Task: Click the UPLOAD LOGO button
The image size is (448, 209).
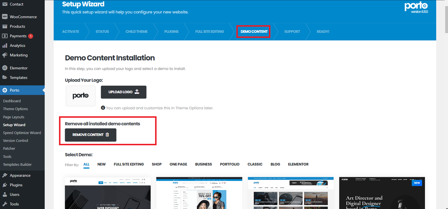Action: [x=124, y=92]
